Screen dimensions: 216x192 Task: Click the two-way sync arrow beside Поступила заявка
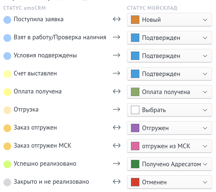tap(117, 19)
